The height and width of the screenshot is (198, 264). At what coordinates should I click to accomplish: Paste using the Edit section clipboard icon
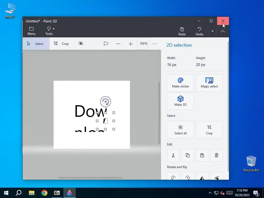click(x=202, y=155)
